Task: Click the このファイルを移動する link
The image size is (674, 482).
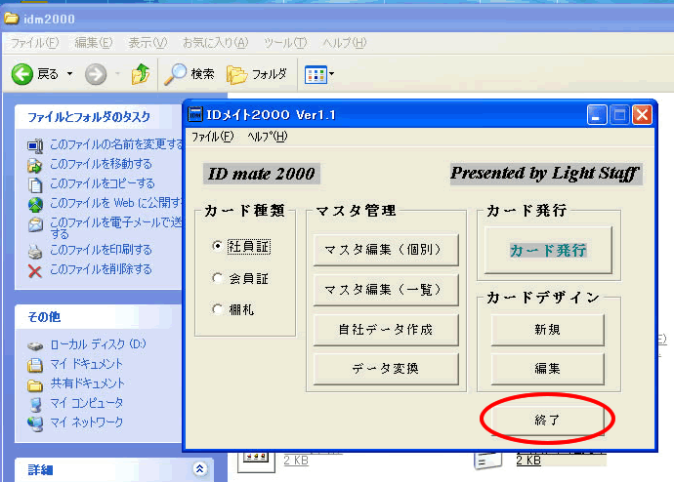Action: [x=101, y=164]
